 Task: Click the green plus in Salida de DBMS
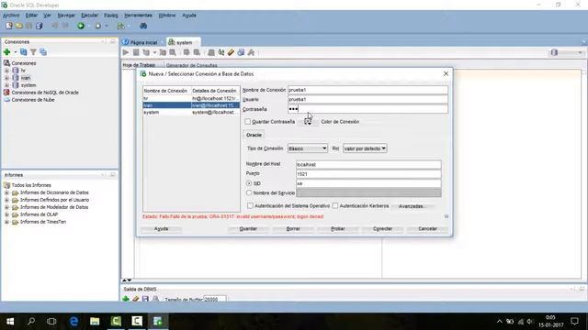tap(126, 299)
